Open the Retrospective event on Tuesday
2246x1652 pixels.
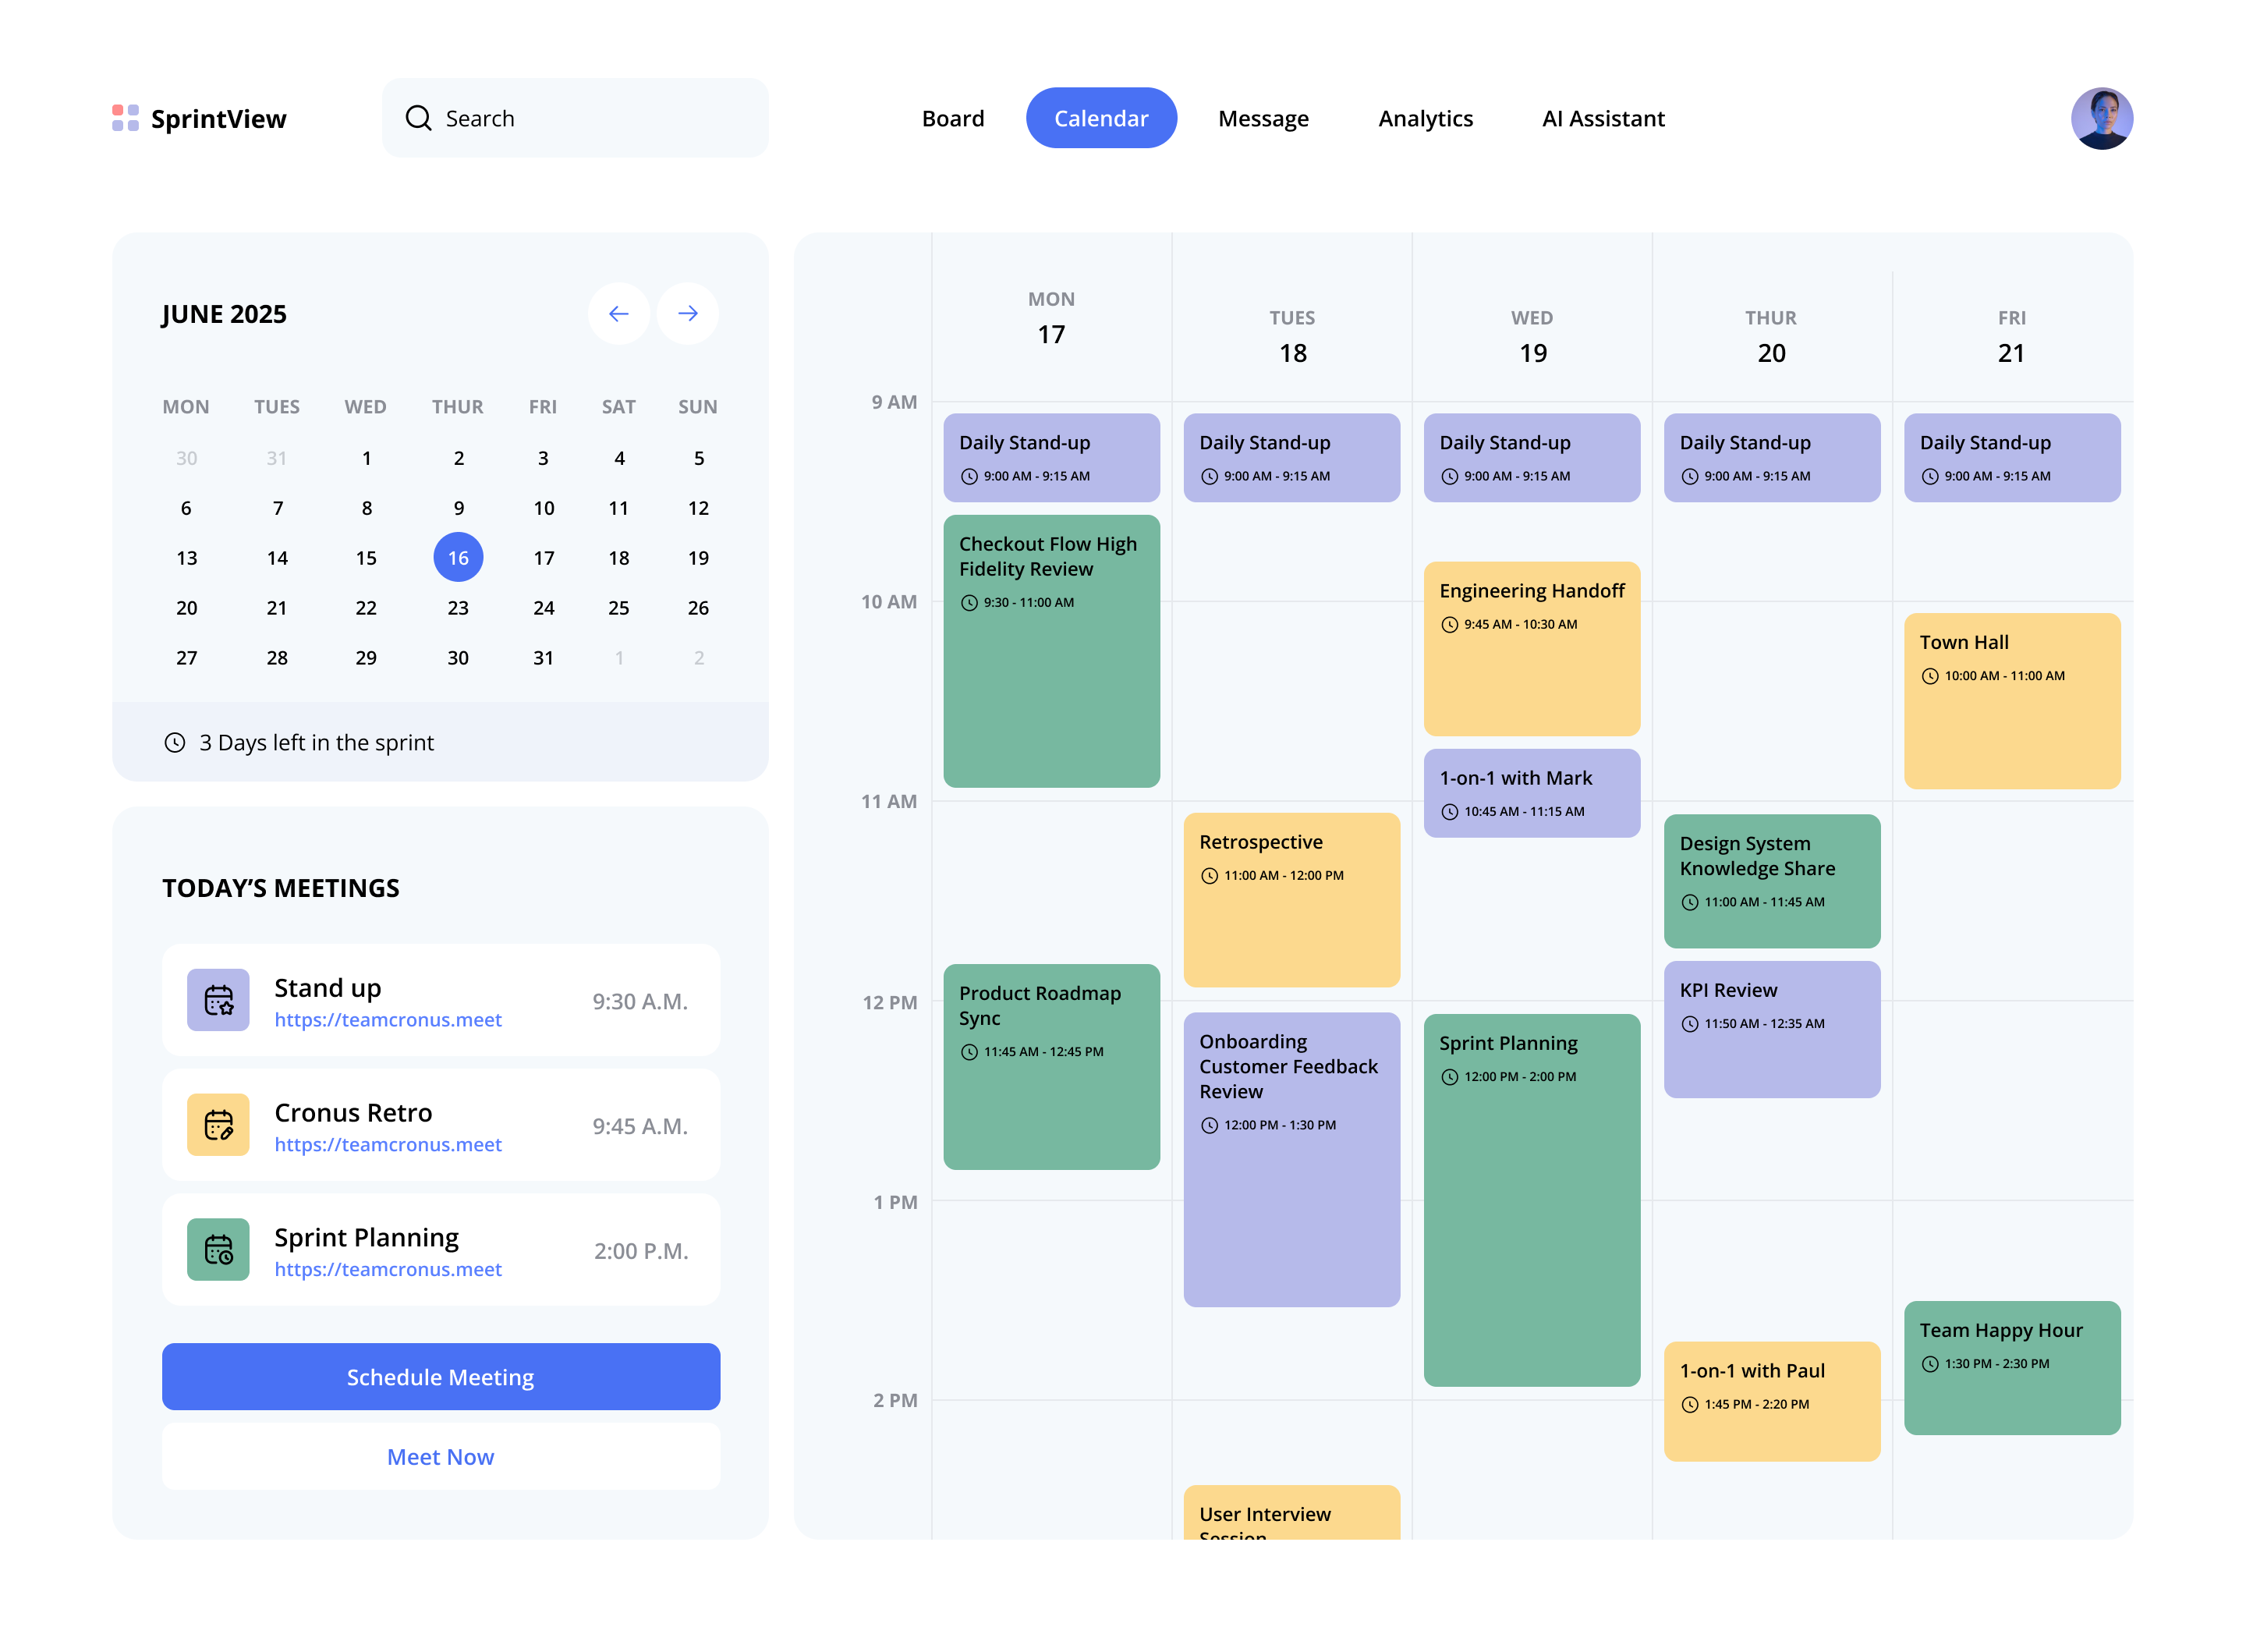(1291, 898)
